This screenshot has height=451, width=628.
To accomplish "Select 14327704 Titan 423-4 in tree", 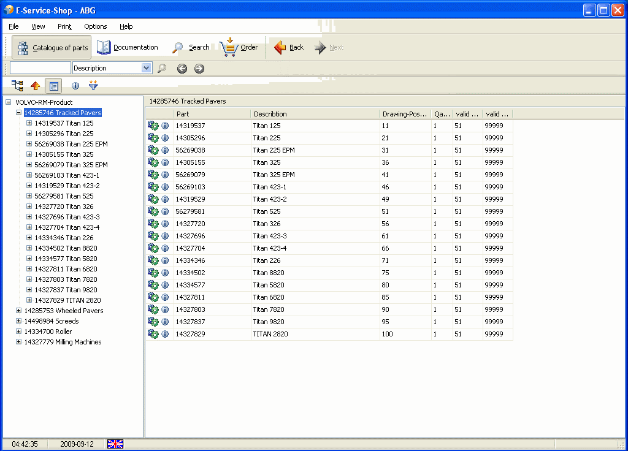I will (x=67, y=227).
